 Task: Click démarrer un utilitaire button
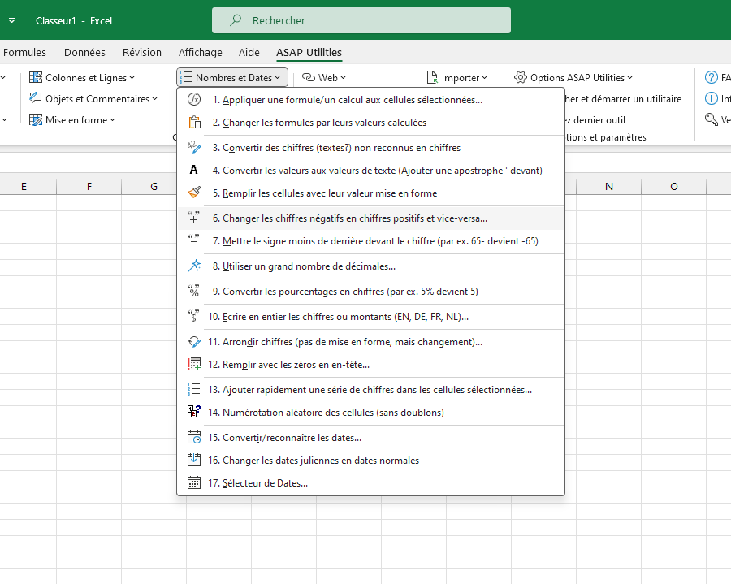click(623, 99)
